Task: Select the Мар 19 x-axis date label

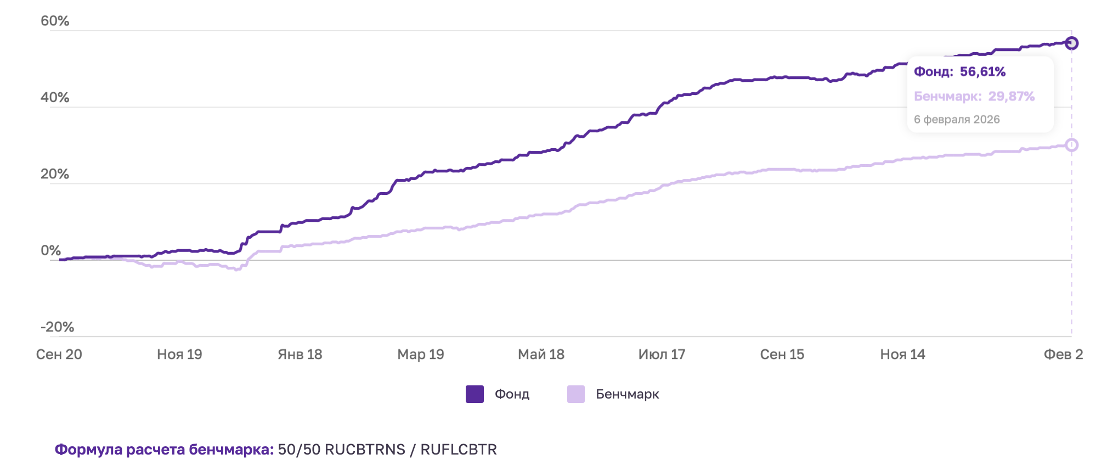Action: 421,355
